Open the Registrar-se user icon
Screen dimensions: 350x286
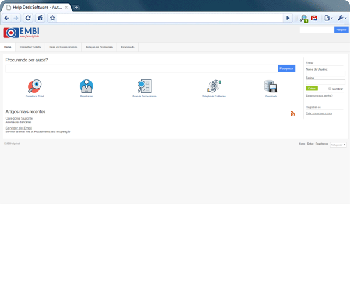tap(86, 86)
